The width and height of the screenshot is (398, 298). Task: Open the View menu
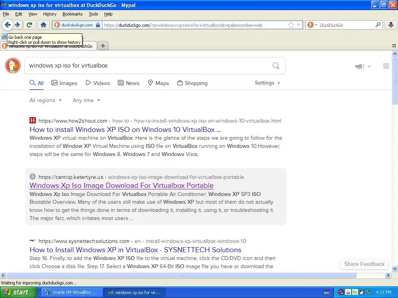(33, 14)
